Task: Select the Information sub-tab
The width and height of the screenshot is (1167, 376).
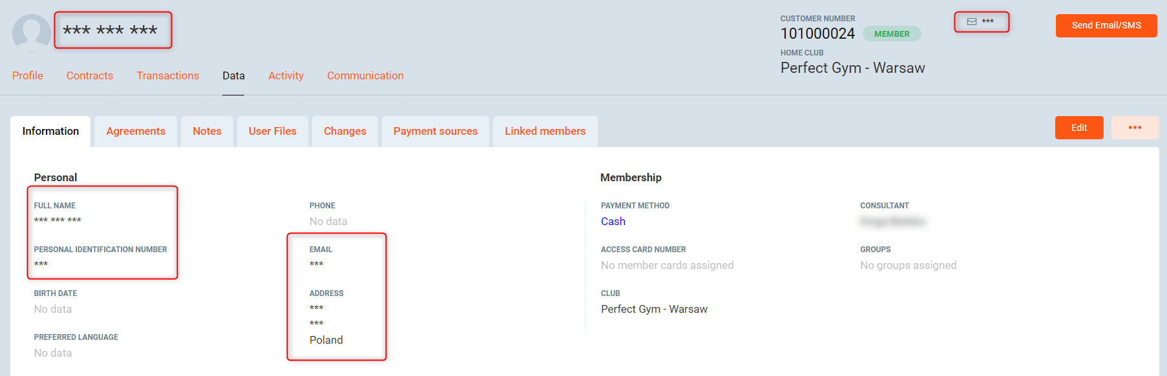Action: [50, 132]
